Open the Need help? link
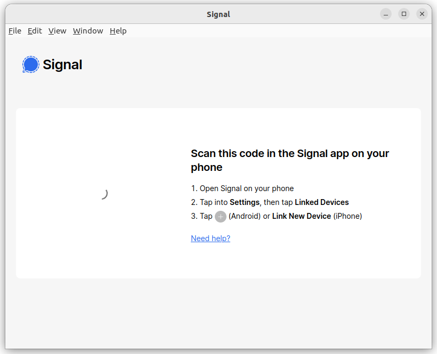Viewport: 437px width, 354px height. coord(210,238)
